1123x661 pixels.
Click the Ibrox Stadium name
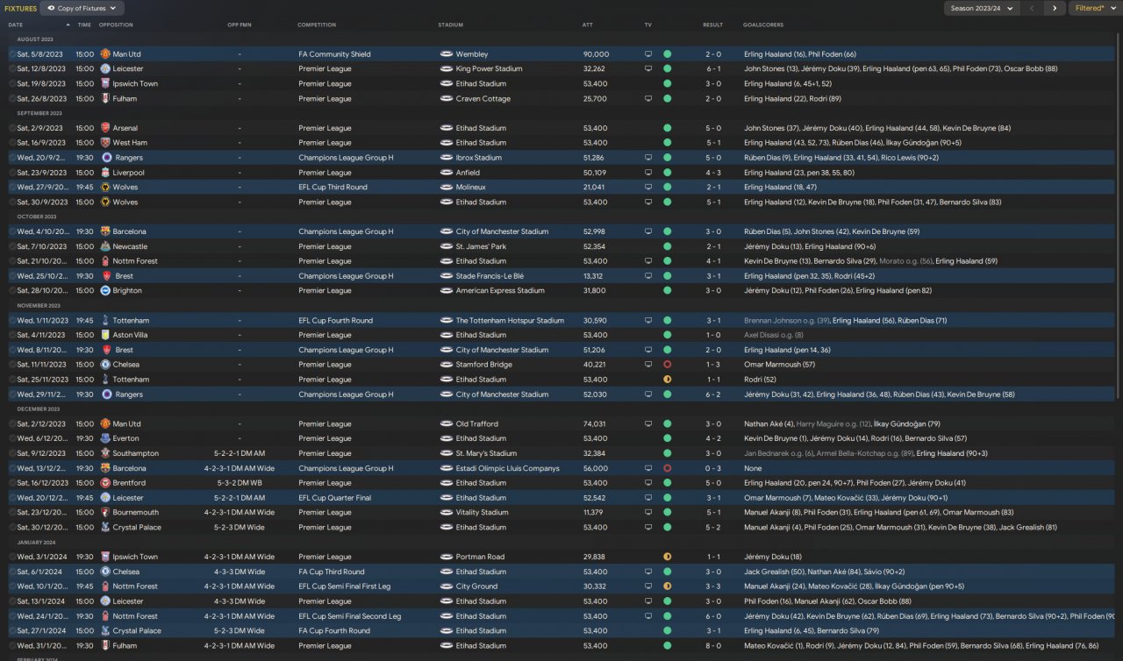coord(478,158)
